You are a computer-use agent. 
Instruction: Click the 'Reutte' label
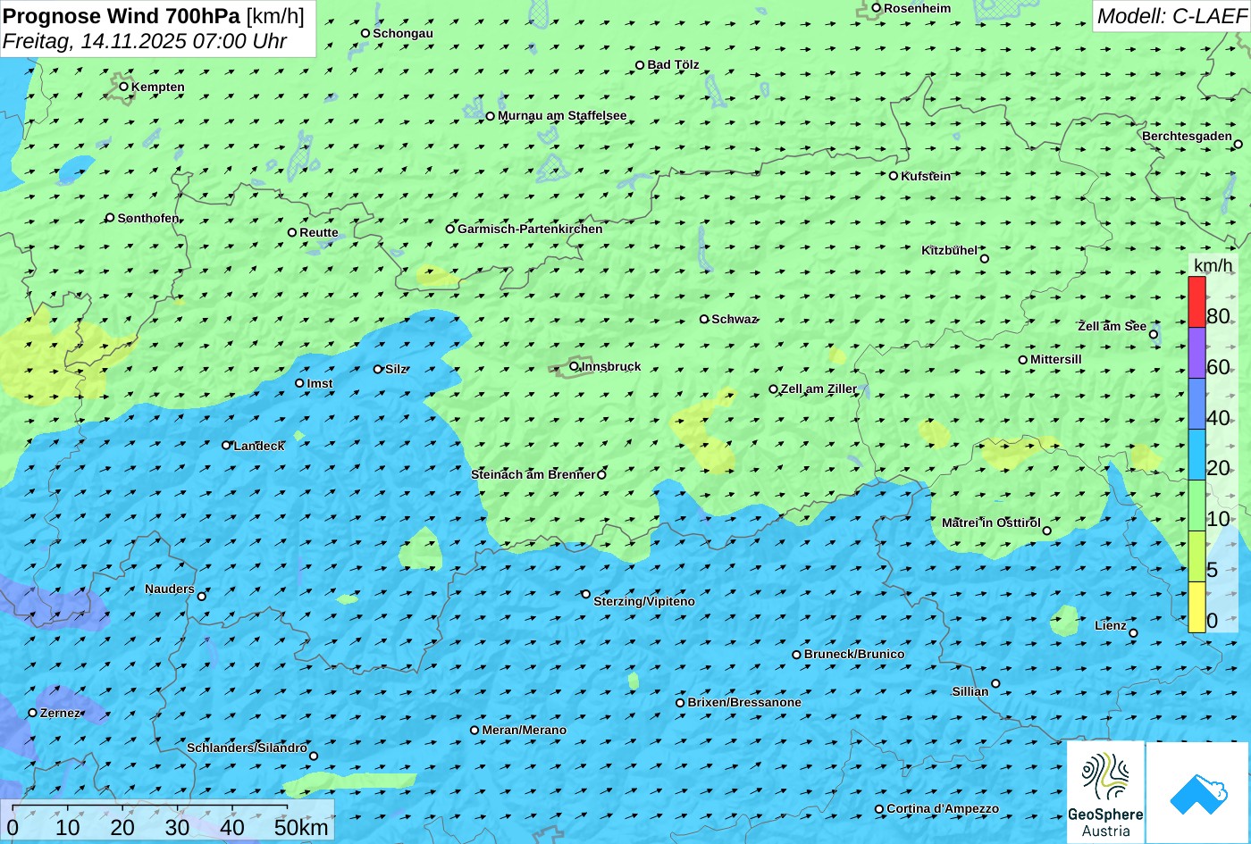tap(319, 232)
